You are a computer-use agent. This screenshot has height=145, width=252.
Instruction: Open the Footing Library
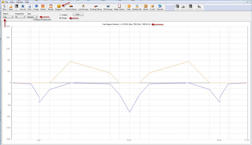96,7
